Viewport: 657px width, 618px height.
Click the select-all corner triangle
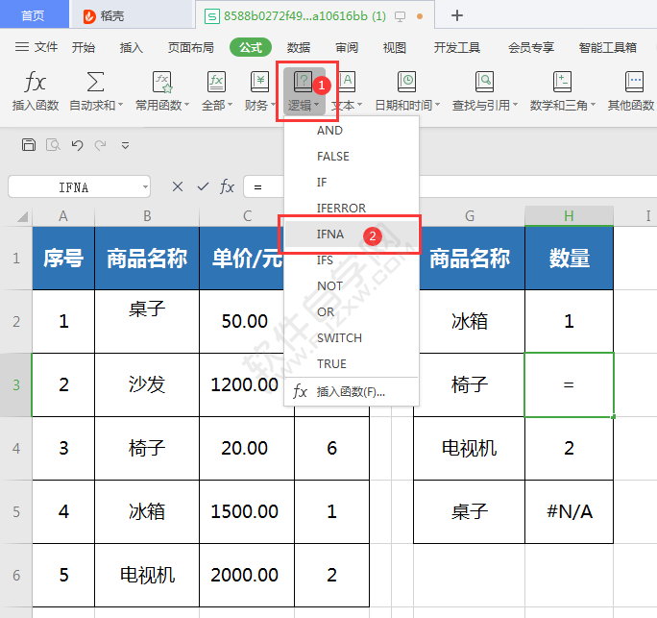[22, 216]
